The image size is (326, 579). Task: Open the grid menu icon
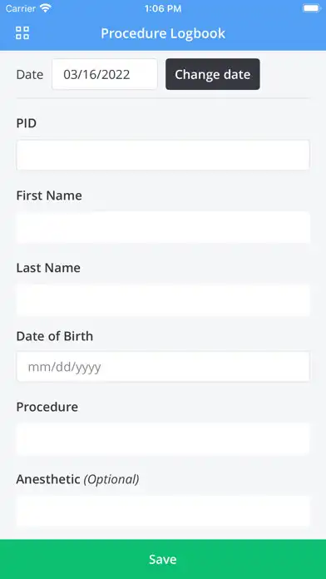22,33
